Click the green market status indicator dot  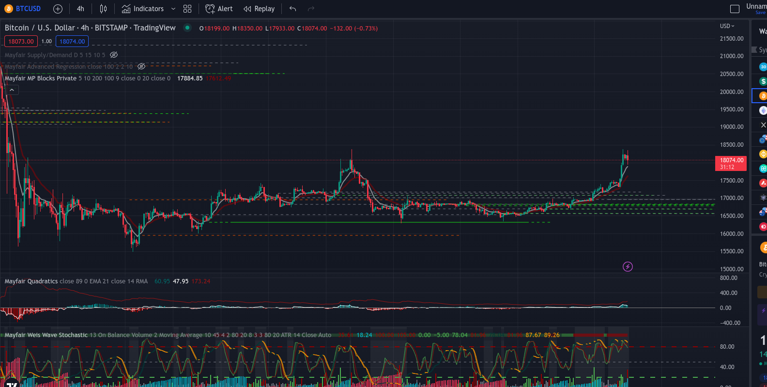[187, 28]
